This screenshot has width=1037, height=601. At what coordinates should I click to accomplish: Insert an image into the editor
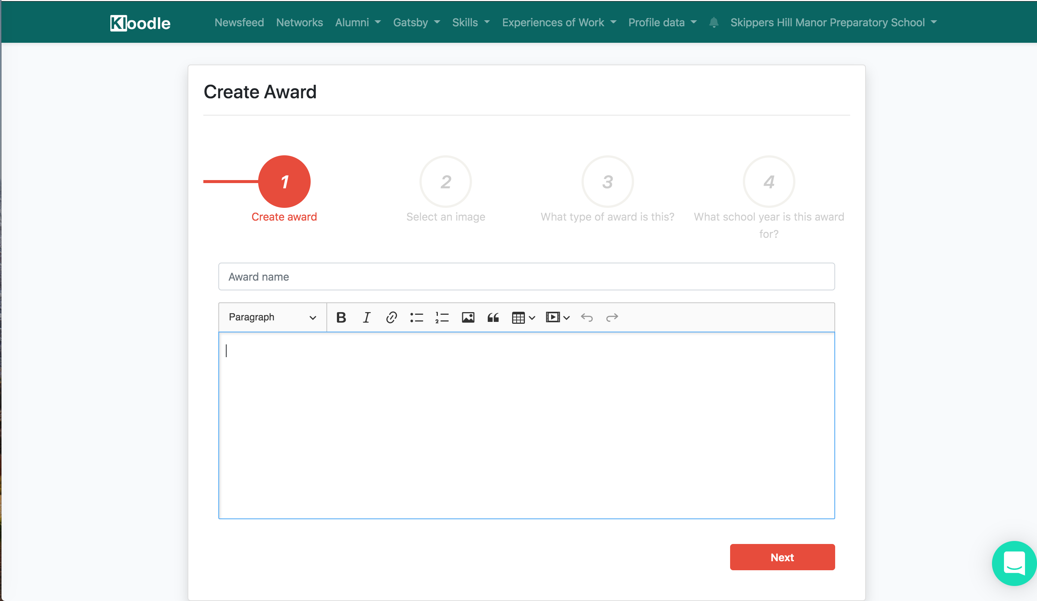[x=468, y=317]
